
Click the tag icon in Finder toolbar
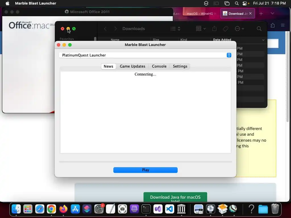[x=225, y=29]
